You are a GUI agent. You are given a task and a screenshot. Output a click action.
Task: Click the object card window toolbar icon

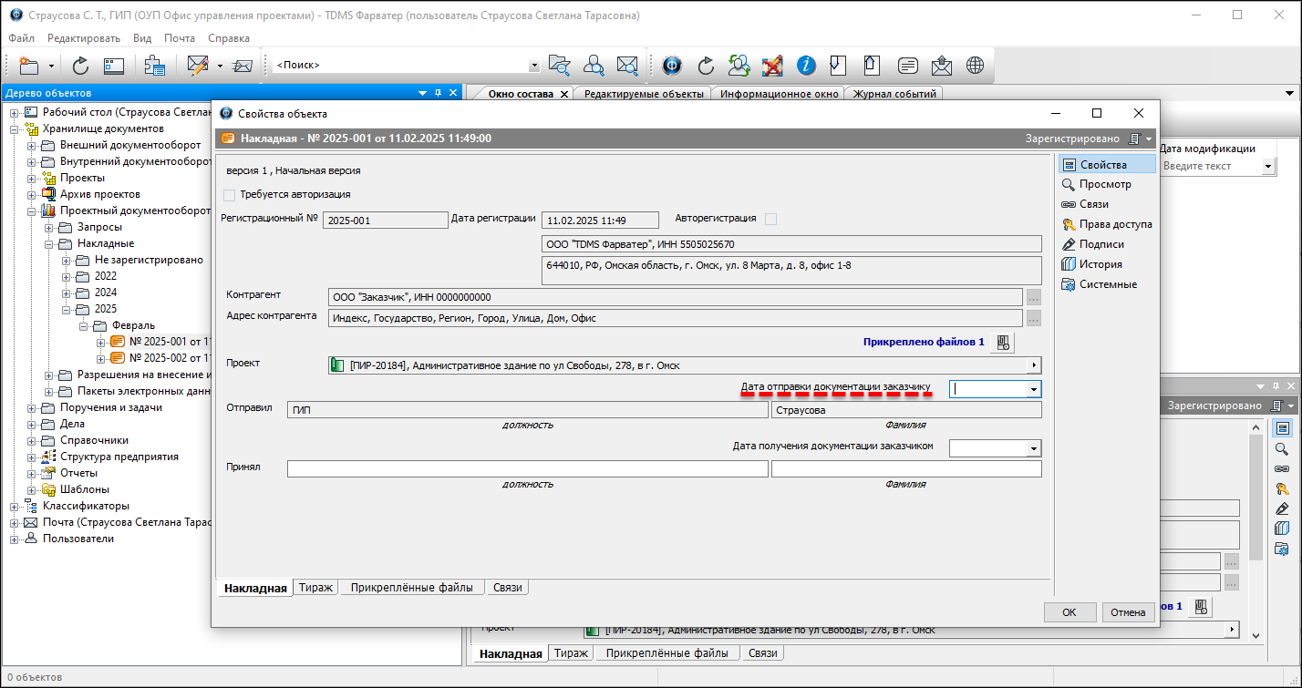(113, 66)
